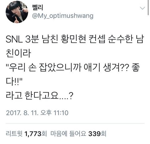Visit the @My_optimushwang handle
The width and height of the screenshot is (150, 144).
pos(63,16)
